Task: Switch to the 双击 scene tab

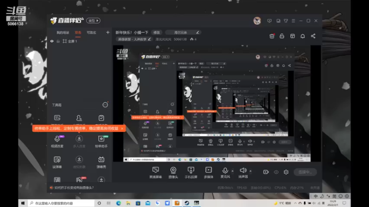Action: click(x=78, y=33)
